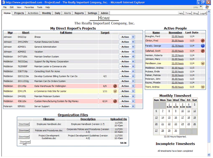Sort projects by Target column header
213x158 pixels.
click(x=105, y=33)
